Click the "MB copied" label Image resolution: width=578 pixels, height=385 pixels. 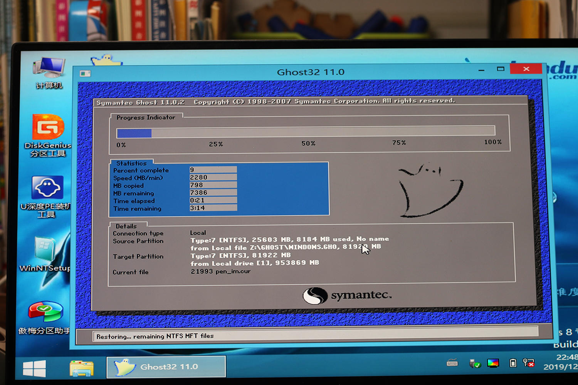pyautogui.click(x=128, y=186)
